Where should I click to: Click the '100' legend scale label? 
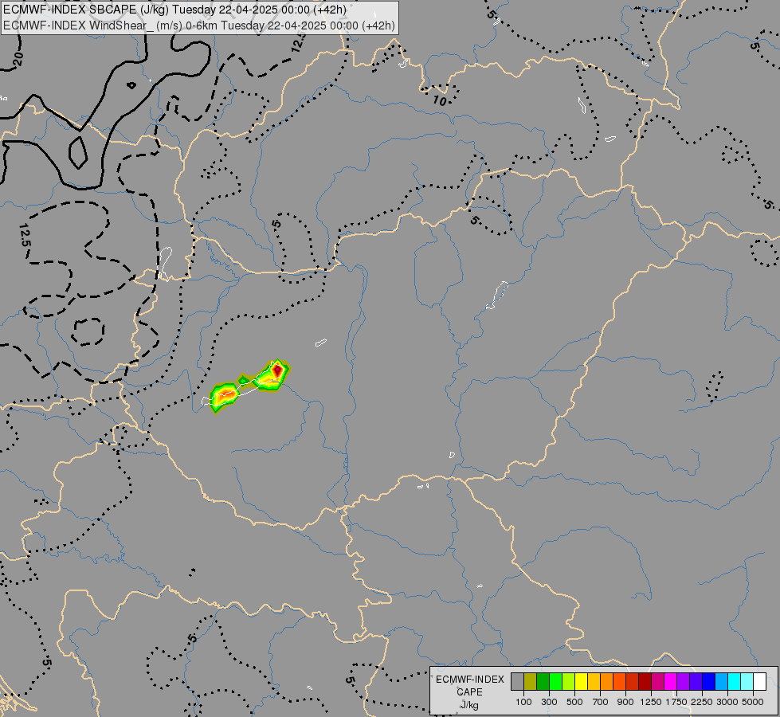(x=523, y=702)
